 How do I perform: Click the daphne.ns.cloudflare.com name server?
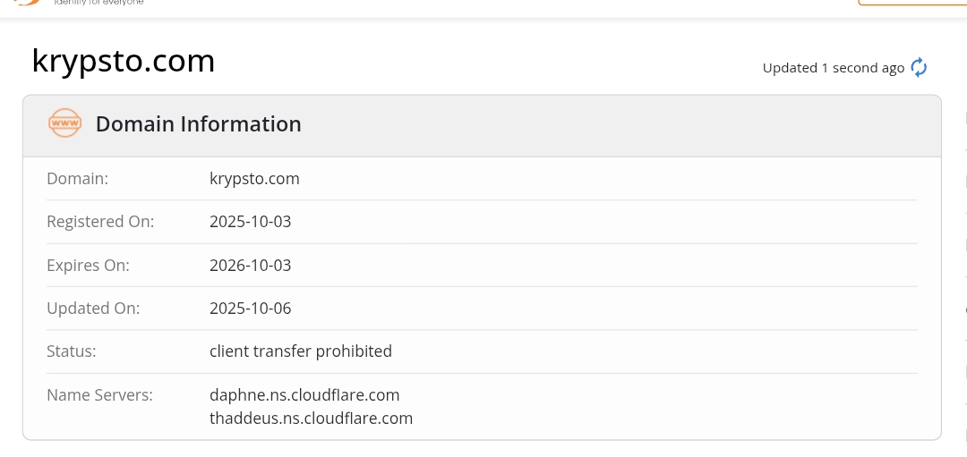click(304, 394)
